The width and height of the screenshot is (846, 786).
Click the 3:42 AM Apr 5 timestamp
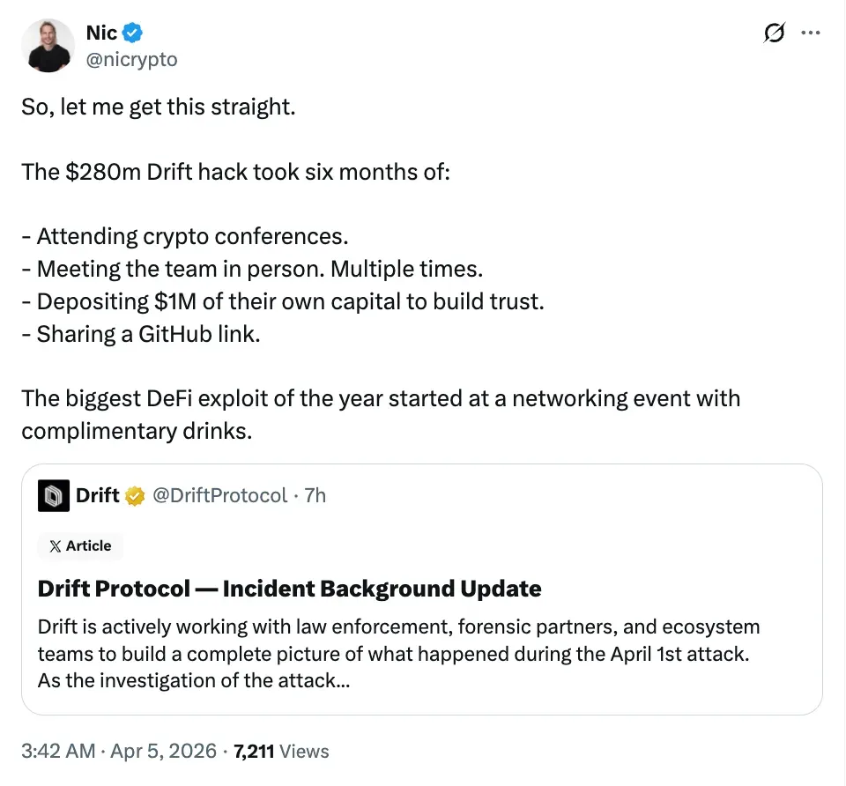[x=119, y=751]
